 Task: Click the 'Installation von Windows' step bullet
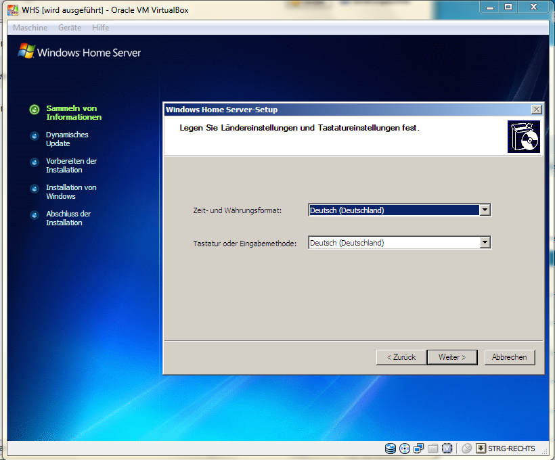tap(35, 189)
